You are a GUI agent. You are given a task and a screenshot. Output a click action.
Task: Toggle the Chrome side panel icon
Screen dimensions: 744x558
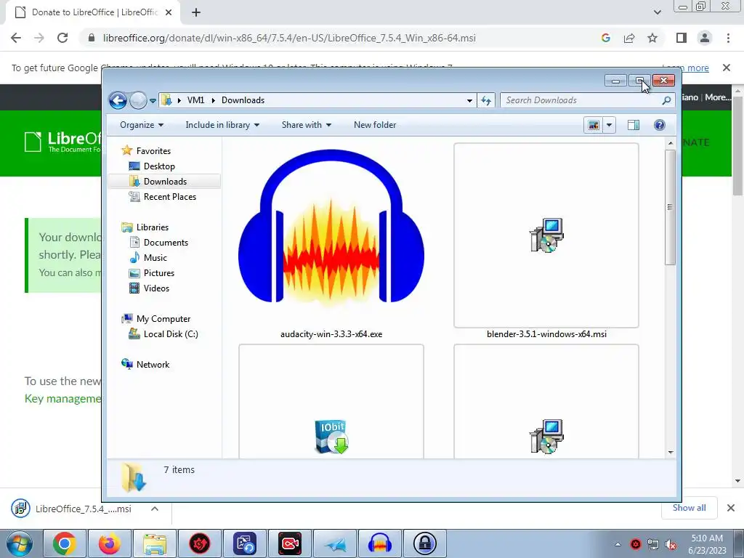click(x=682, y=38)
